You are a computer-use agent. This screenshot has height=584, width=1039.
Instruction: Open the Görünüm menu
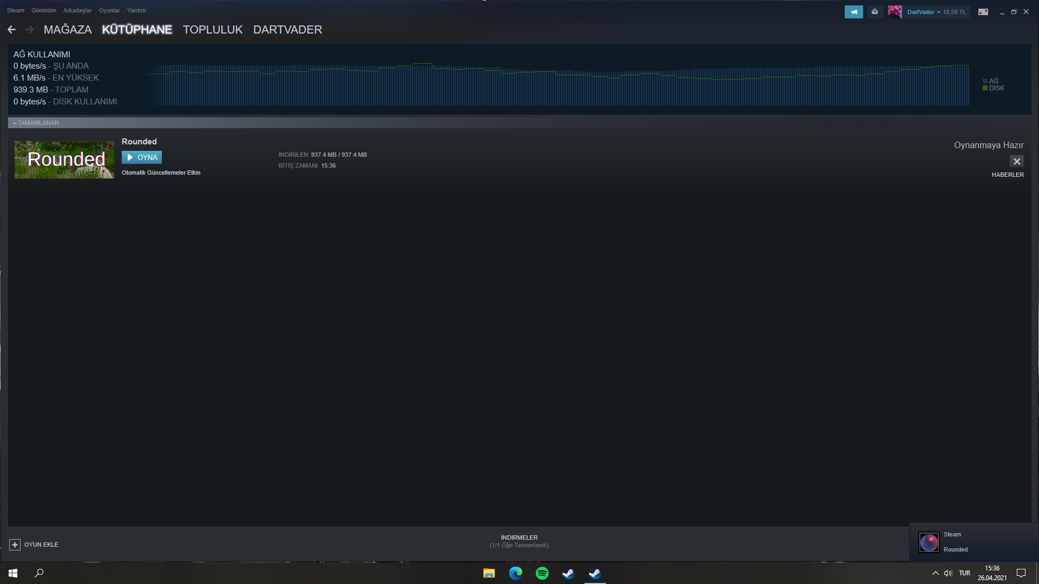43,10
